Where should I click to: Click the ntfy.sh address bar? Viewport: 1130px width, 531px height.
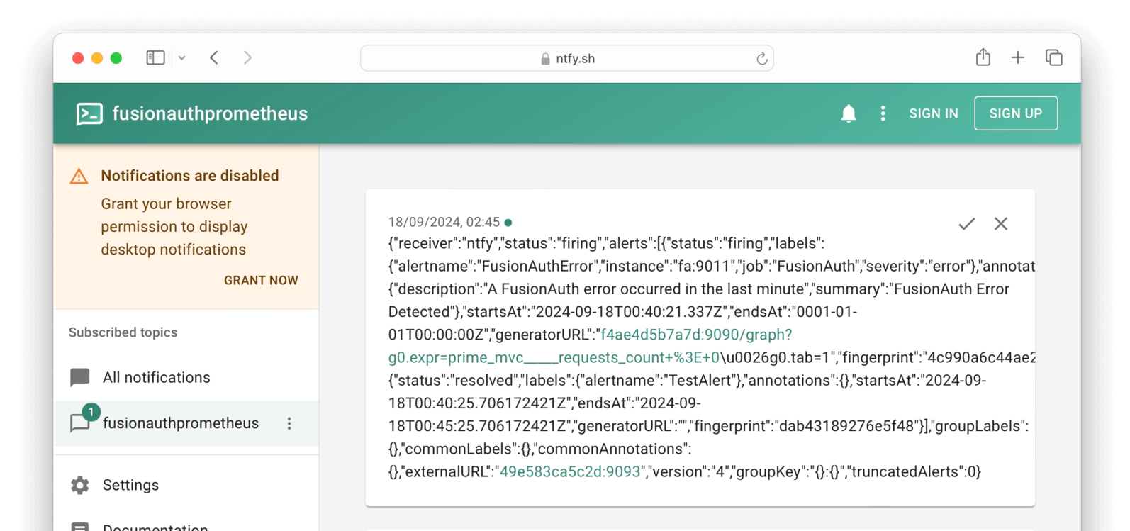coord(567,59)
